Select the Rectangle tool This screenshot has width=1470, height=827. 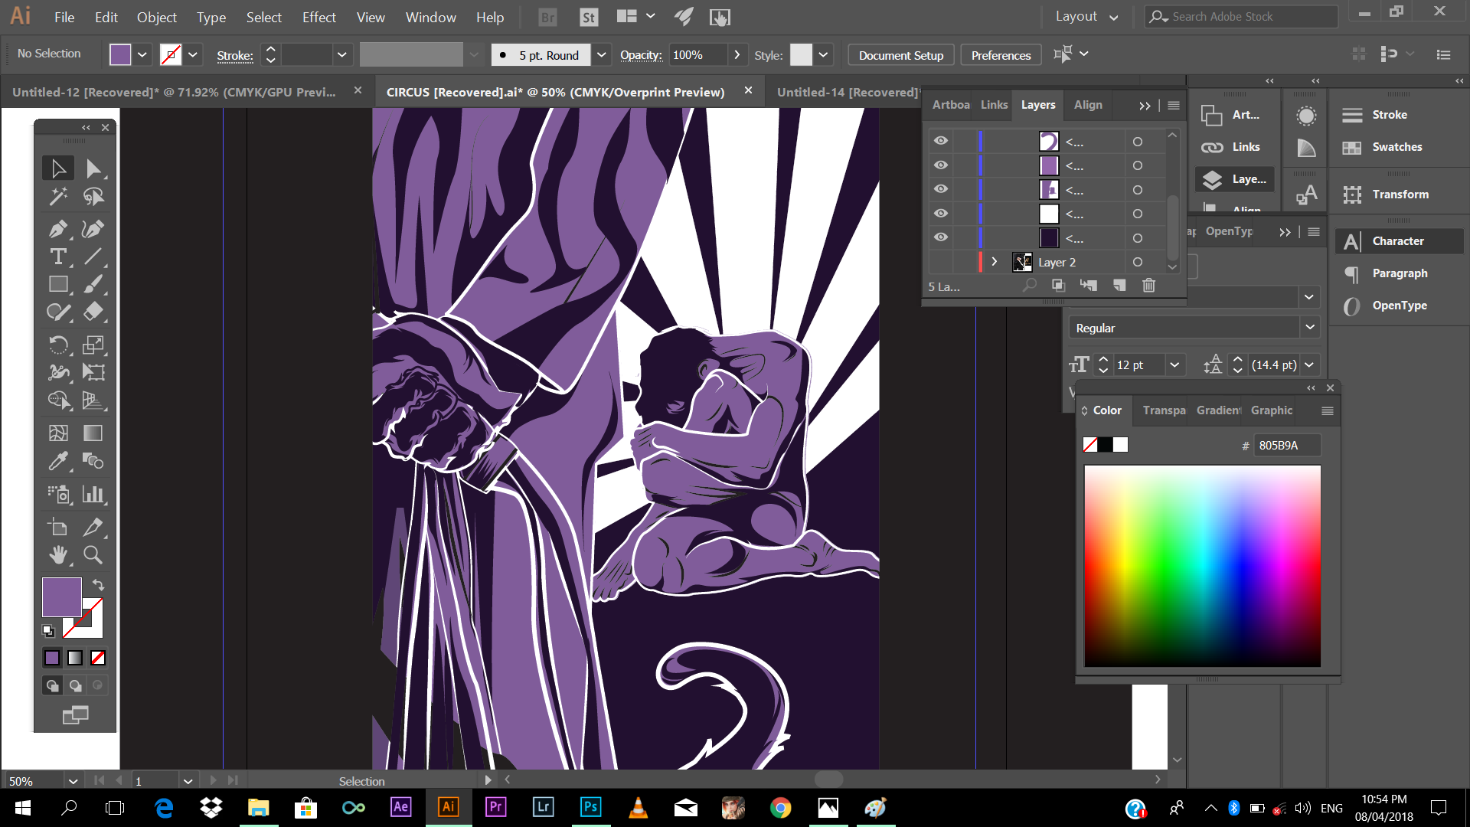(x=58, y=284)
